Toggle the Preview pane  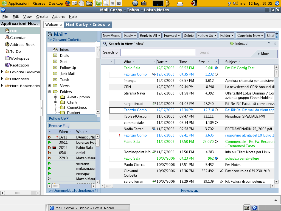coord(189,191)
